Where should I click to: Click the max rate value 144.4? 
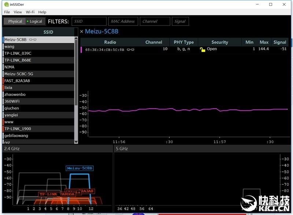point(263,49)
